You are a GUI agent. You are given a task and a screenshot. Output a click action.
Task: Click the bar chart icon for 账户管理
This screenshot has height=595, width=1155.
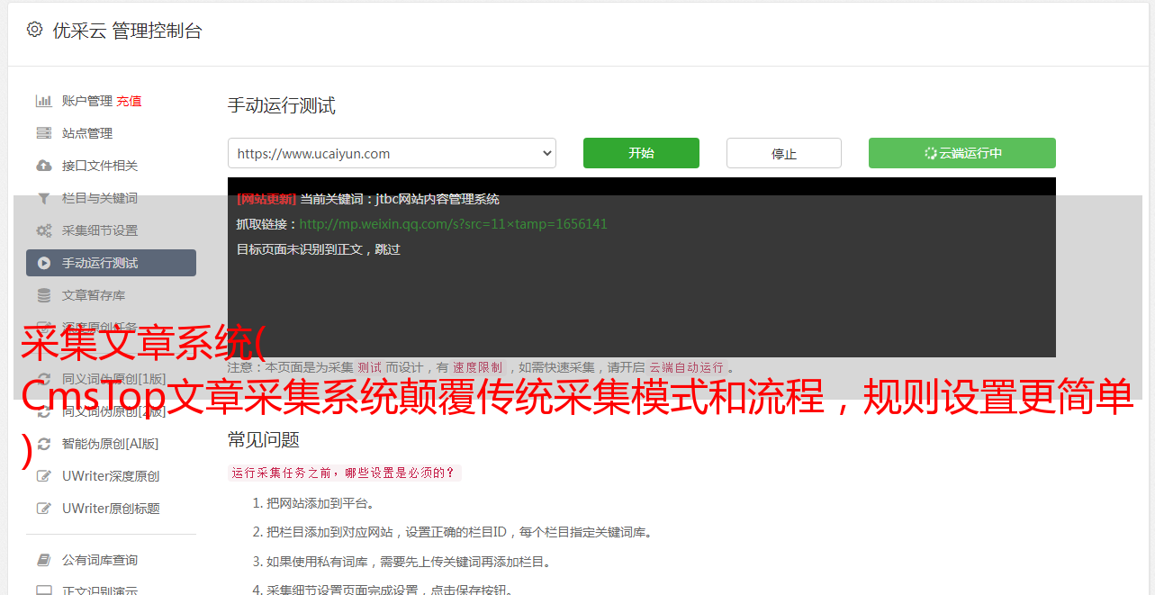(x=43, y=101)
